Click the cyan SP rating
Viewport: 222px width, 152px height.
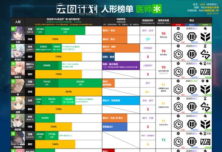[x=148, y=39]
